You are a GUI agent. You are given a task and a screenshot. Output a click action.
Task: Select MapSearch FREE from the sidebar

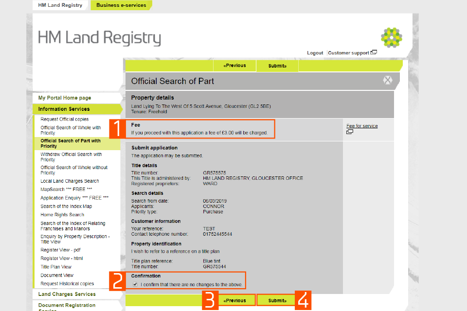(66, 189)
